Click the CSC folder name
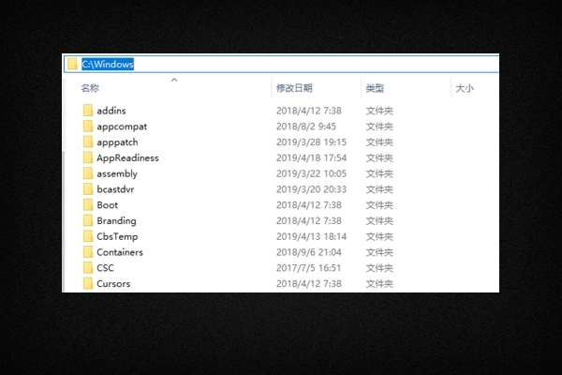Image resolution: width=562 pixels, height=375 pixels. coord(105,268)
